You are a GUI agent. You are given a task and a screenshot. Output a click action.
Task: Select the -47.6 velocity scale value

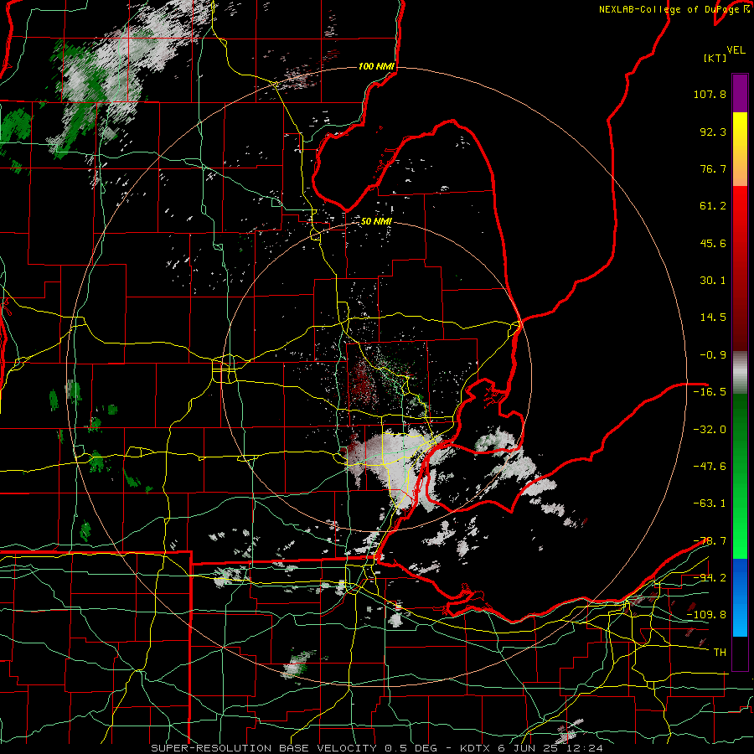coord(710,467)
